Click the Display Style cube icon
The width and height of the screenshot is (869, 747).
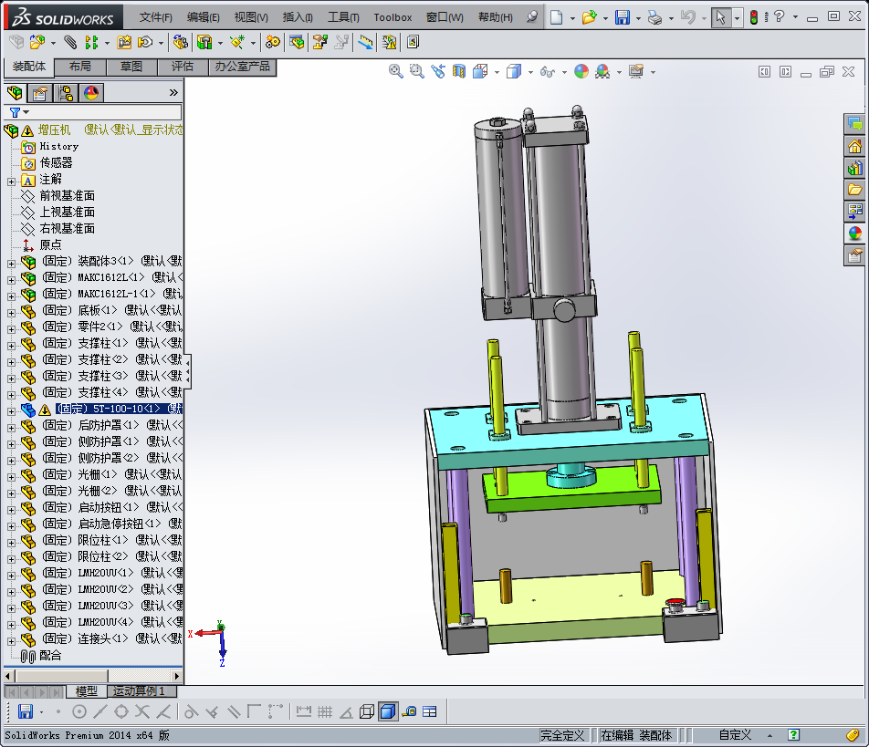(514, 71)
